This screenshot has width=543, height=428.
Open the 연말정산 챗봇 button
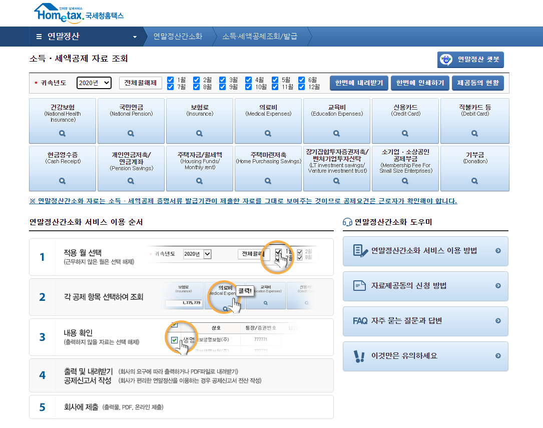click(x=470, y=60)
